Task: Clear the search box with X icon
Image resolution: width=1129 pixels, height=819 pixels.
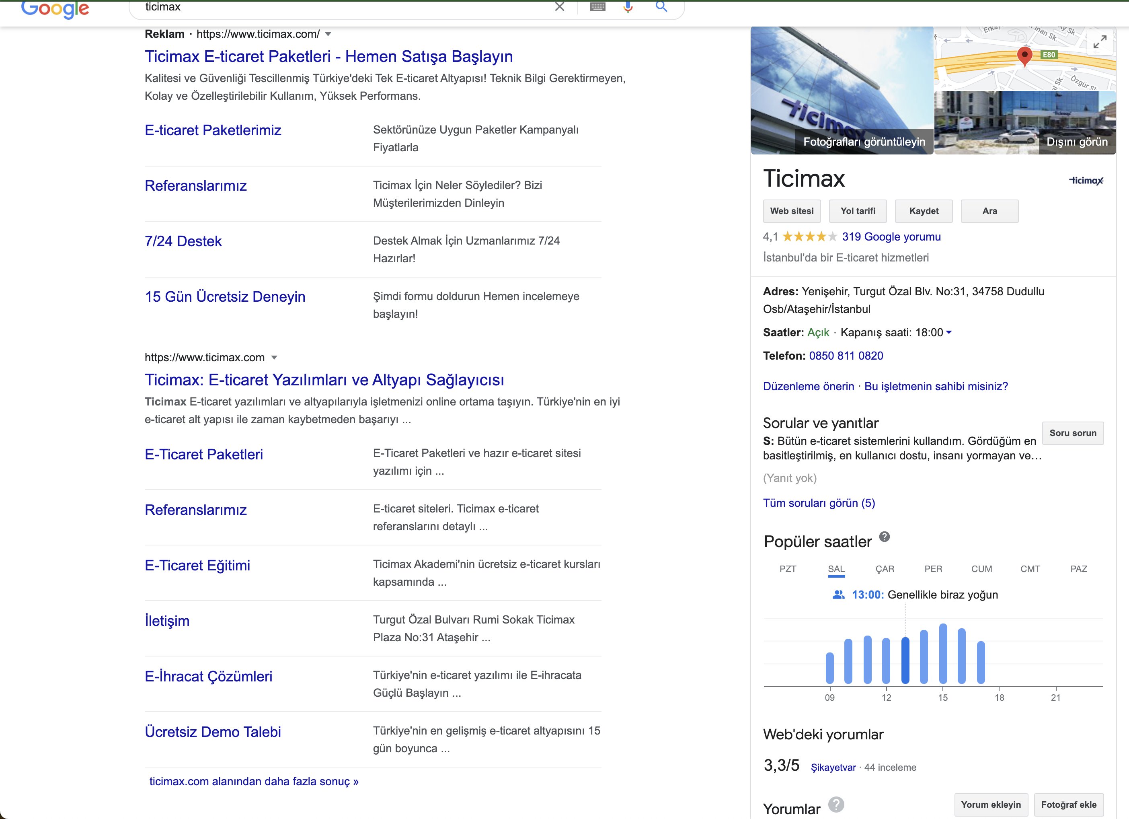Action: [560, 6]
